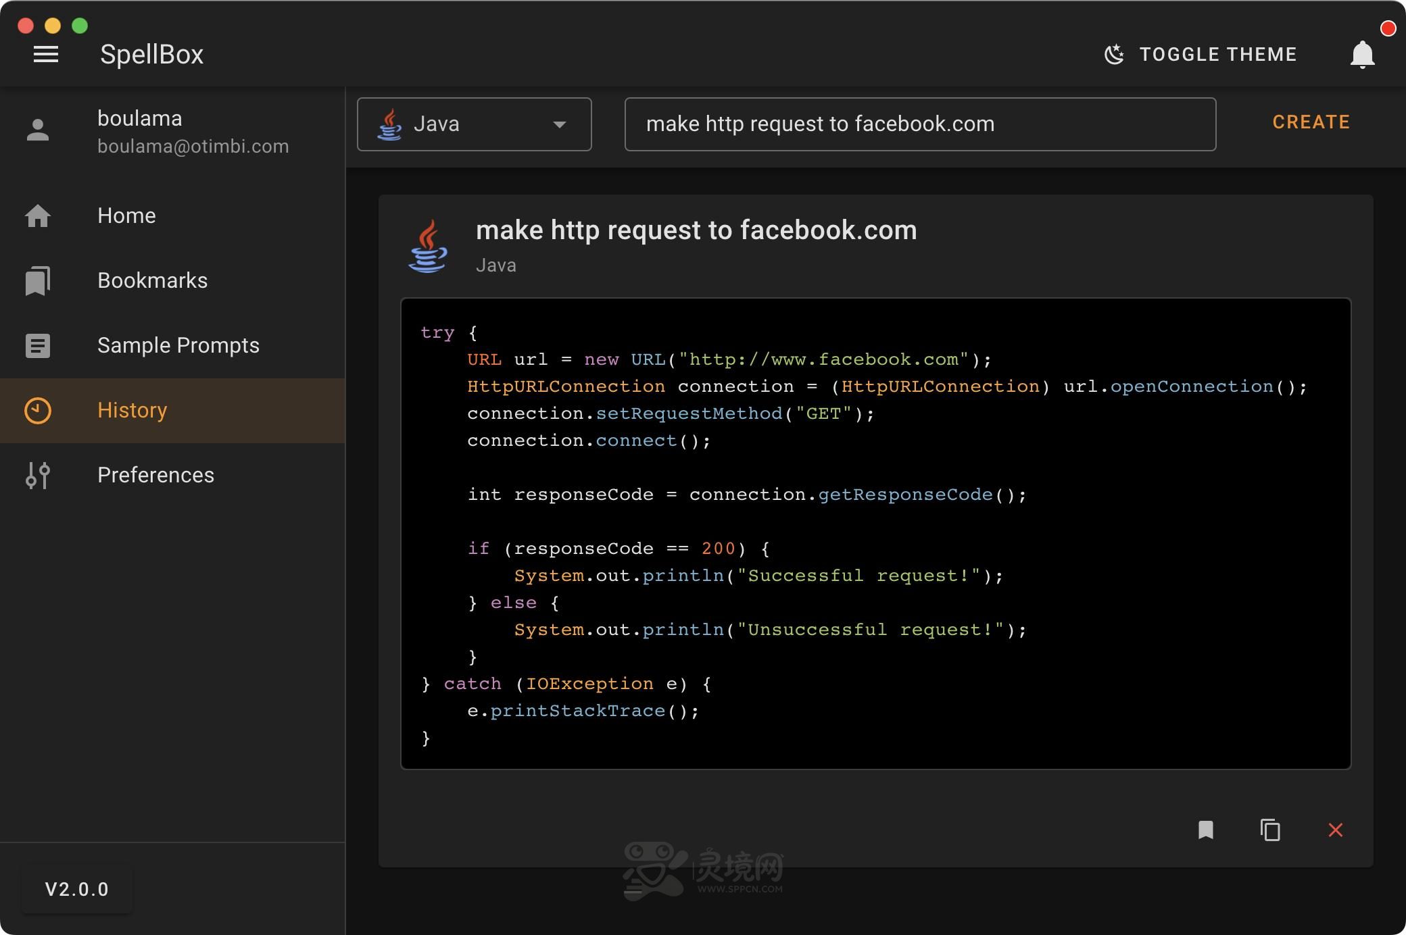
Task: Open the hamburger navigation menu
Action: [46, 54]
